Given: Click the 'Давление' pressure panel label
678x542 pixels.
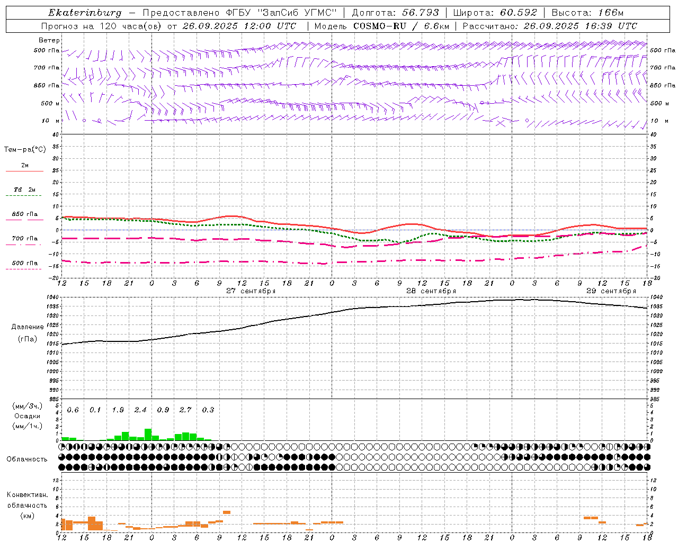Looking at the screenshot, I should pyautogui.click(x=28, y=327).
